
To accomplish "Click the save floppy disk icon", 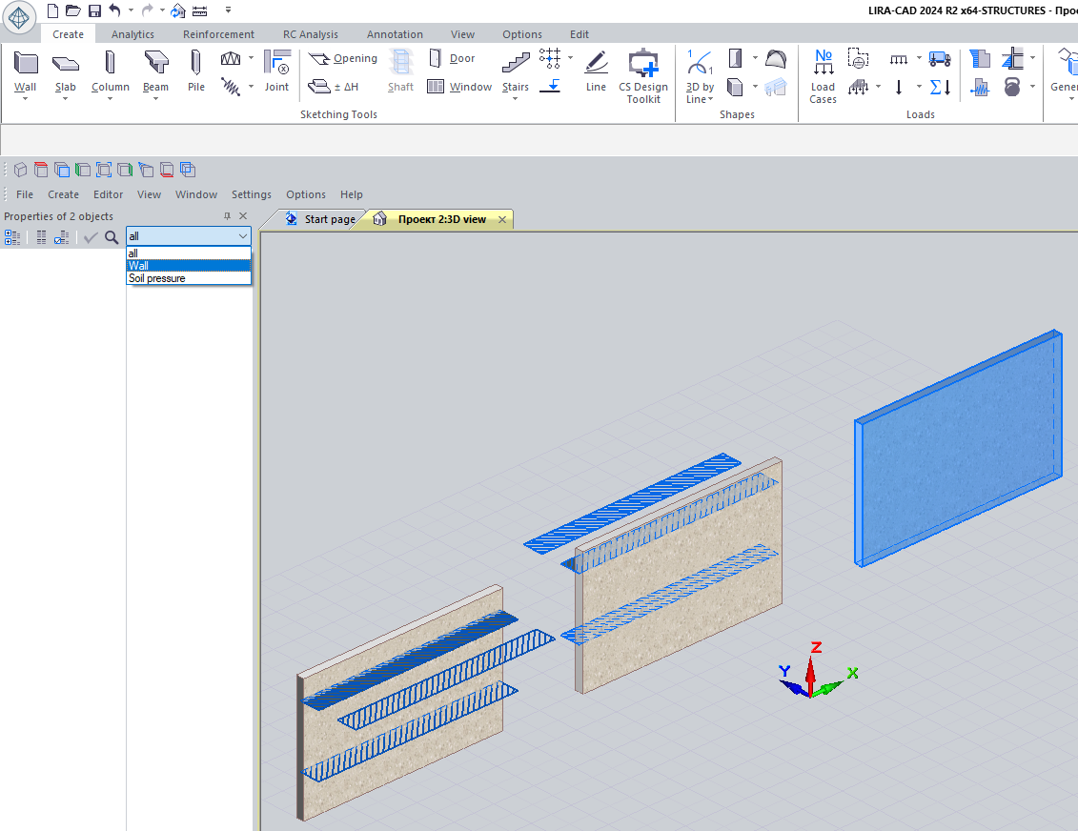I will click(94, 10).
